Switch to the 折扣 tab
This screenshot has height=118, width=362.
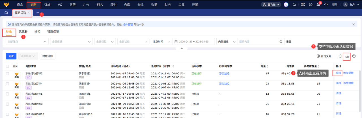coord(37,32)
